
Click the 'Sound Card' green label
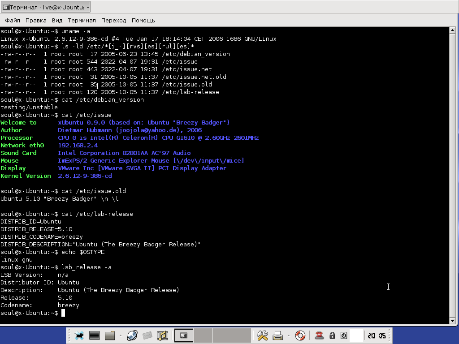coord(18,153)
